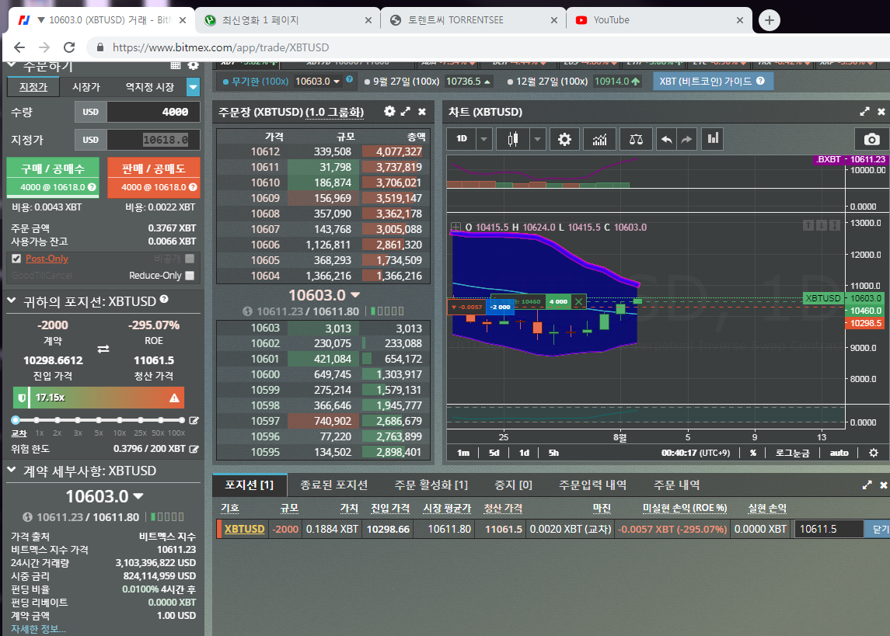Open a new browser tab
The height and width of the screenshot is (636, 890).
(769, 20)
